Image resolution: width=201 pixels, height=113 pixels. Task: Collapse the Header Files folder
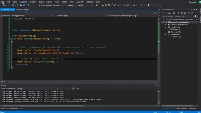(166, 27)
